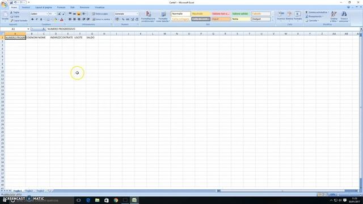363x204 pixels.
Task: Click the formula bar with NUMERO PROGRESSIVO
Action: [202, 29]
